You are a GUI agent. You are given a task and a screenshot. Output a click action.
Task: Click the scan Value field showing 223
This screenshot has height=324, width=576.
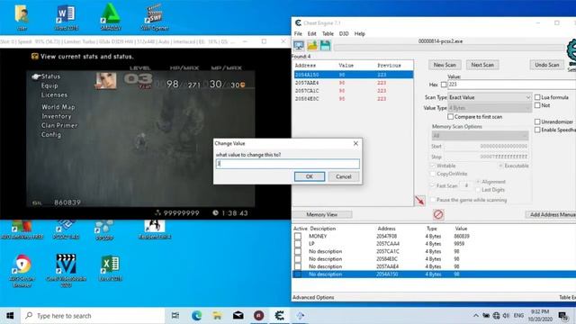(x=511, y=85)
